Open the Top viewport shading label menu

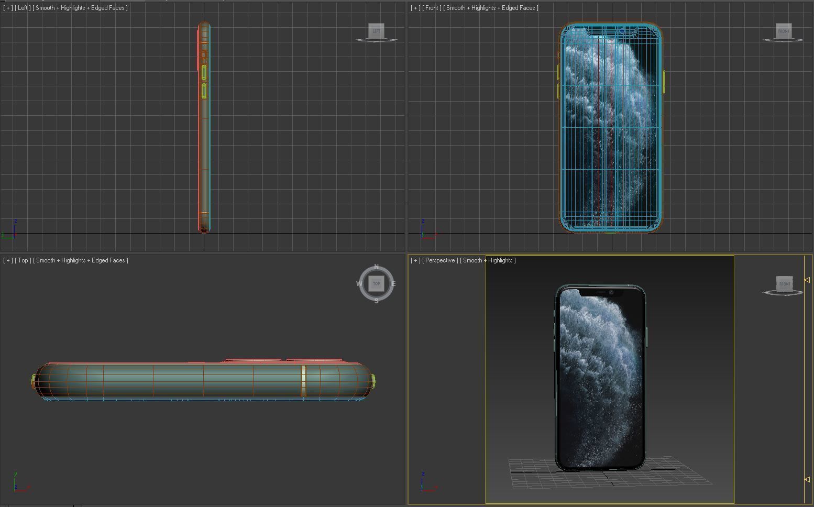[81, 260]
